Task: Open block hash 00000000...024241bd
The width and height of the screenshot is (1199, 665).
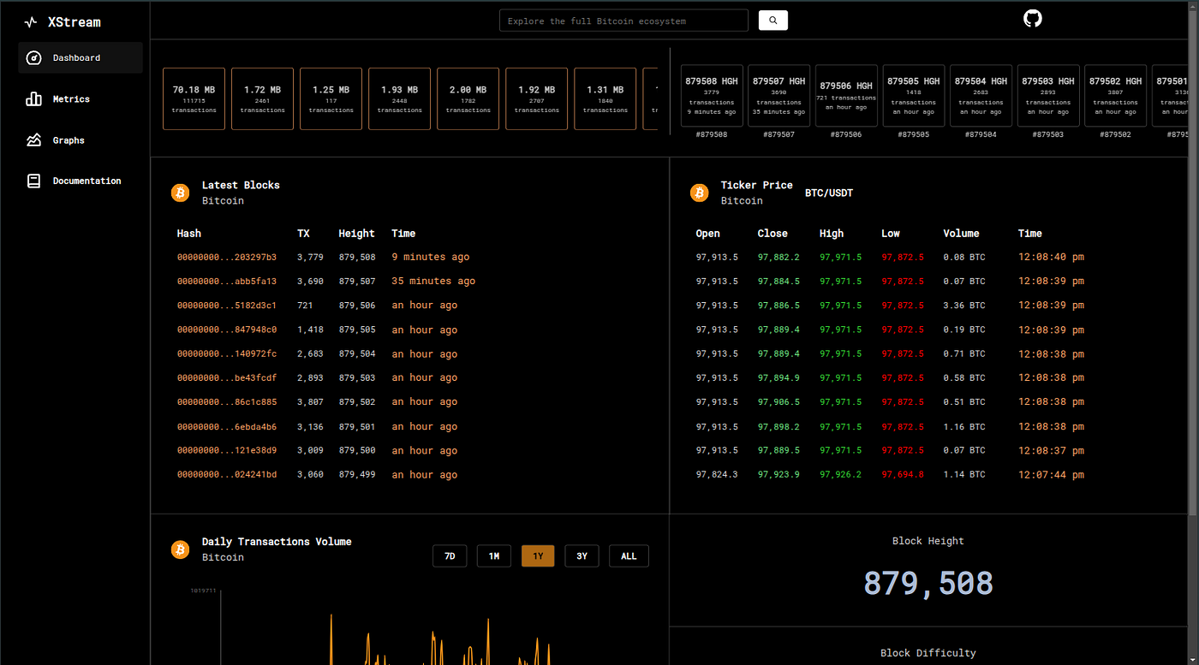Action: pos(227,475)
